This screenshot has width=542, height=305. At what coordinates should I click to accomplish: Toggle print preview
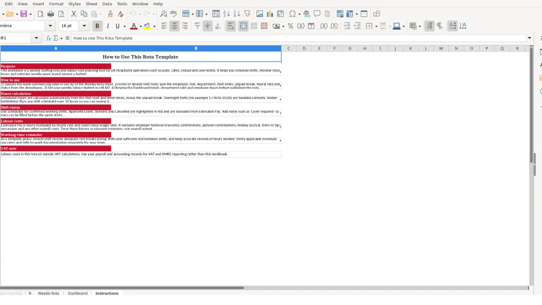click(61, 14)
